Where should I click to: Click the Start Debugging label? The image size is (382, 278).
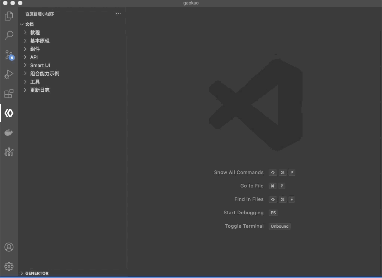coord(244,213)
